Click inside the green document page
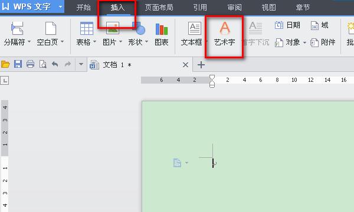Viewport: 354px width, 212px height. tap(248, 157)
